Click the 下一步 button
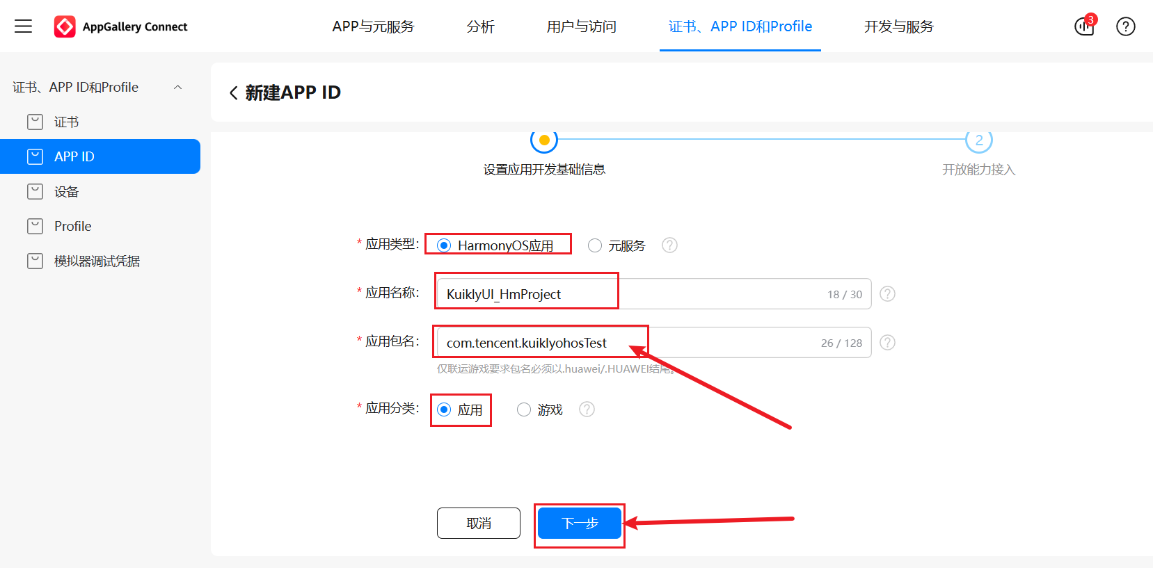The height and width of the screenshot is (568, 1153). point(580,523)
